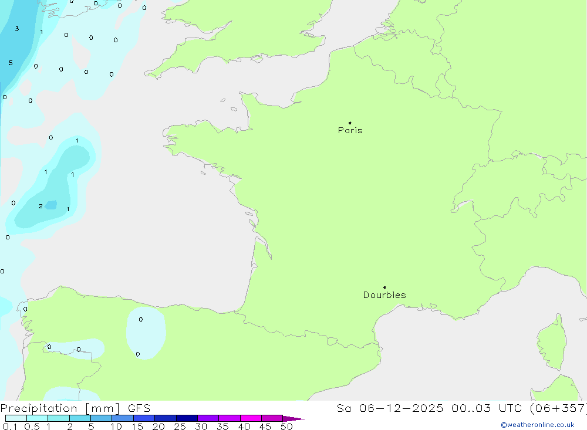Pick the 25–30 mm legend swatch
This screenshot has height=430, width=587.
coord(187,418)
